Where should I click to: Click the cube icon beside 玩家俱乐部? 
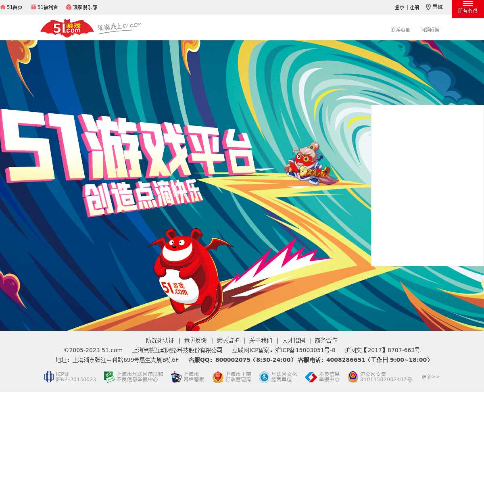[x=69, y=7]
